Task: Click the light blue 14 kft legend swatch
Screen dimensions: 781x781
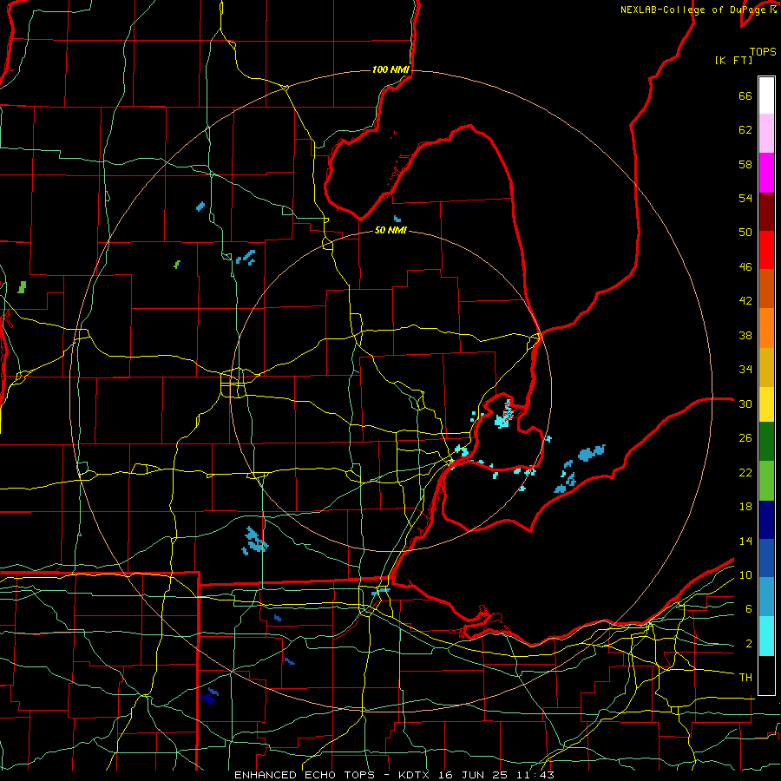Action: 766,597
